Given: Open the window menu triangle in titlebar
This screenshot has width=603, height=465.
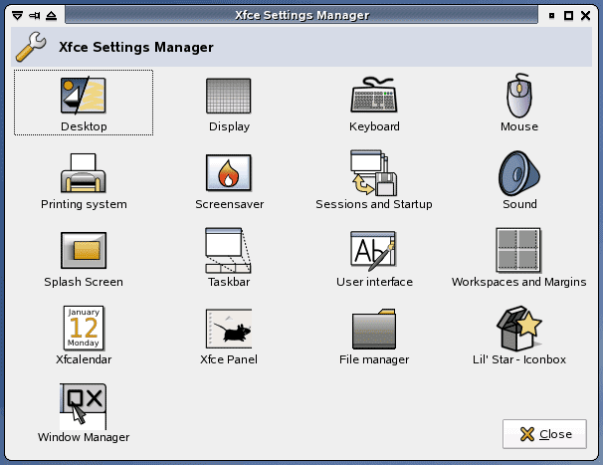Looking at the screenshot, I should (17, 15).
